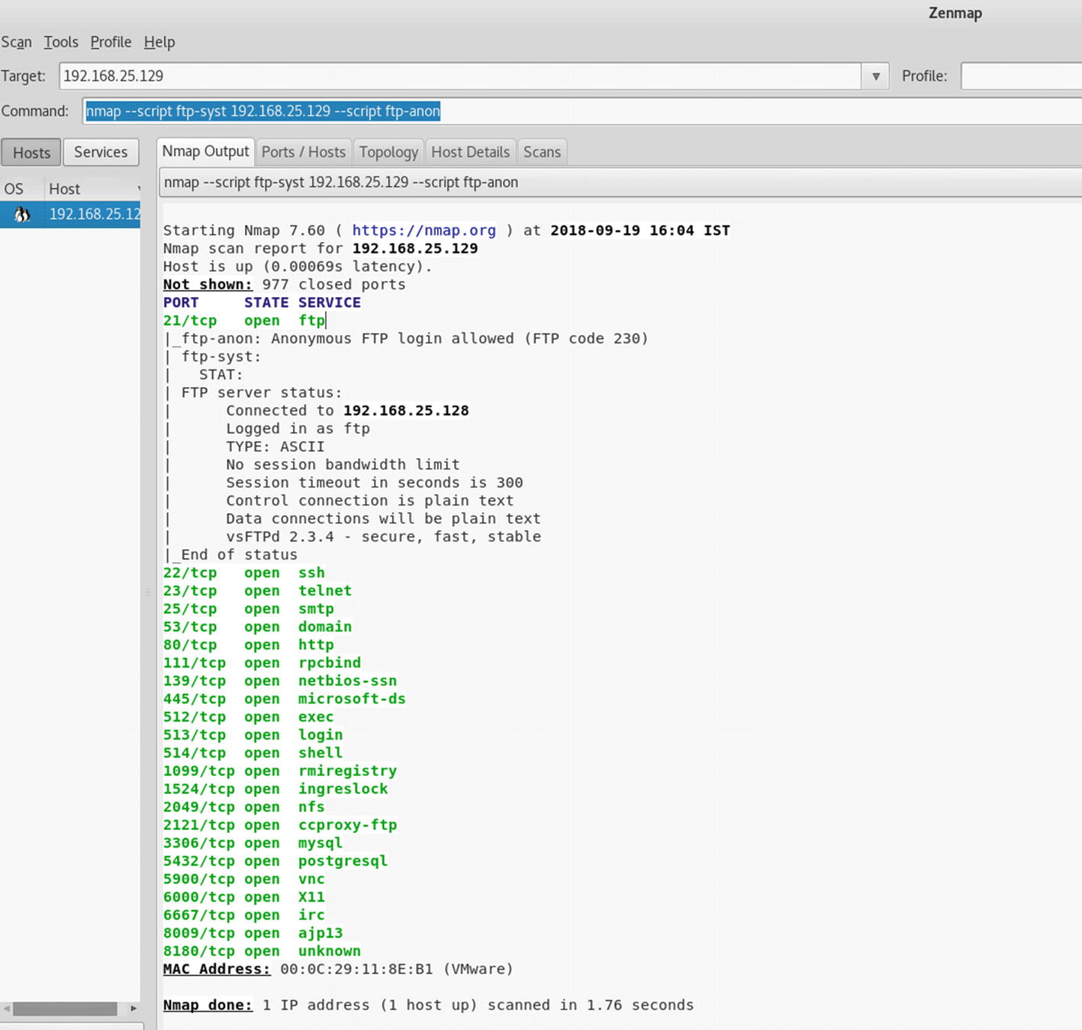Open the Help menu

[x=159, y=42]
